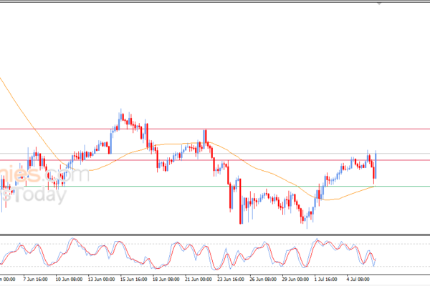Click the '26 Jun 08:00' time axis label

click(x=263, y=280)
